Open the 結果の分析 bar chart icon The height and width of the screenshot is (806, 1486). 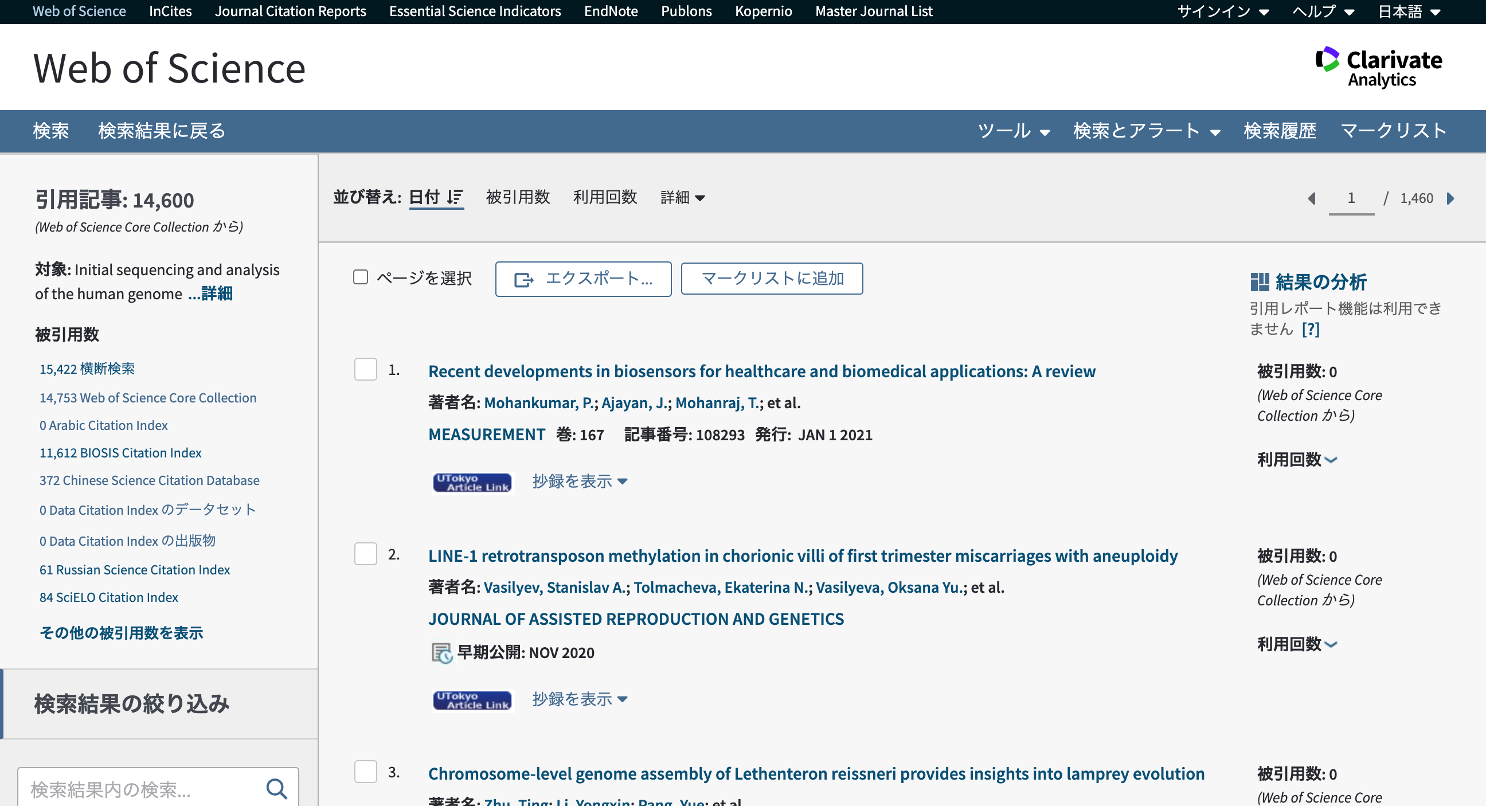(1261, 282)
